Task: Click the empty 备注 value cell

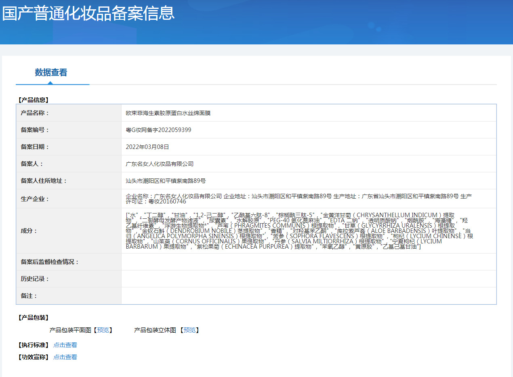Action: [x=309, y=296]
